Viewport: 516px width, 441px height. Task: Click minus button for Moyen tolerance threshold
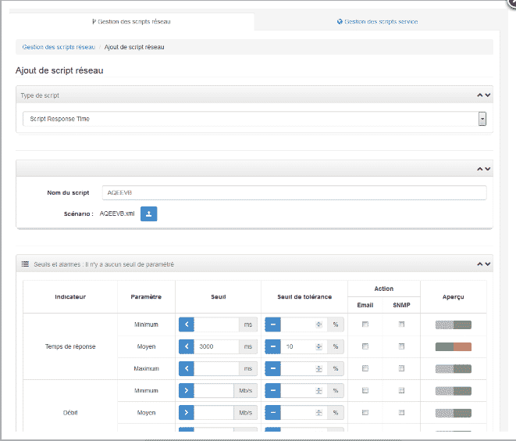pyautogui.click(x=272, y=346)
